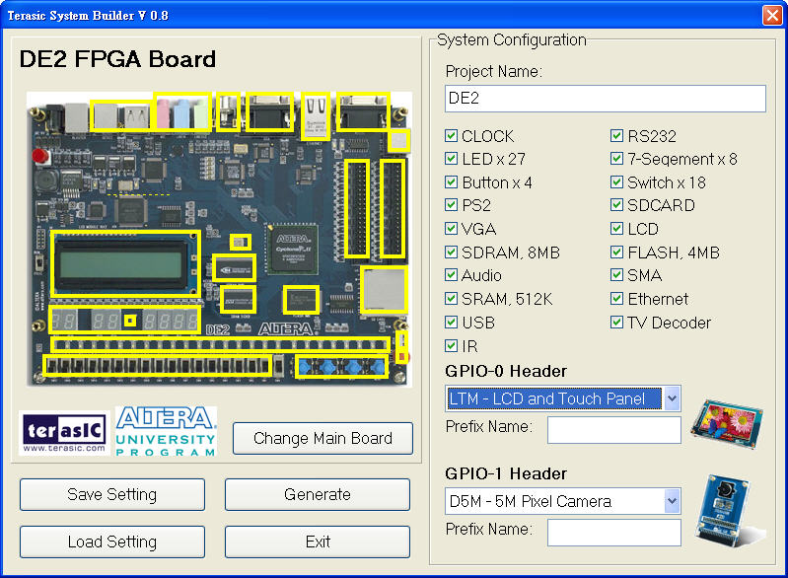Focus the GPIO-1 Prefix Name field

point(614,533)
